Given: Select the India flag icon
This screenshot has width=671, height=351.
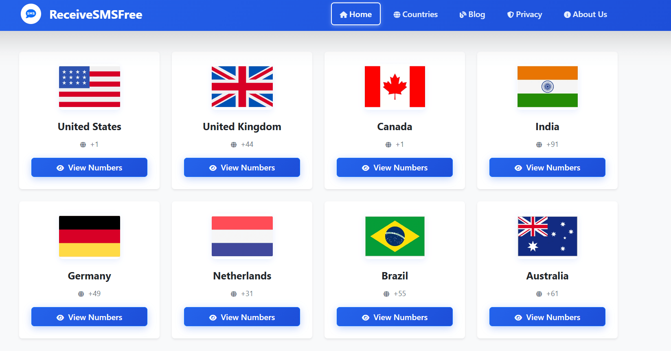Looking at the screenshot, I should tap(548, 87).
